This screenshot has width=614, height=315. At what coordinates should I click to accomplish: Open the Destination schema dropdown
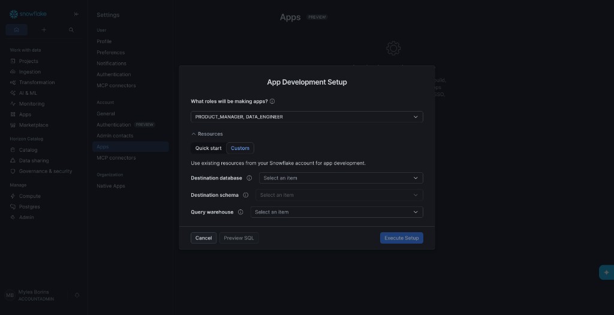click(x=339, y=195)
